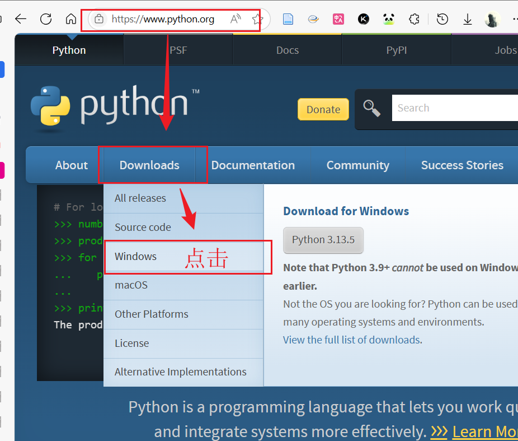Viewport: 518px width, 441px height.
Task: Open the pink translate extension icon
Action: click(338, 19)
